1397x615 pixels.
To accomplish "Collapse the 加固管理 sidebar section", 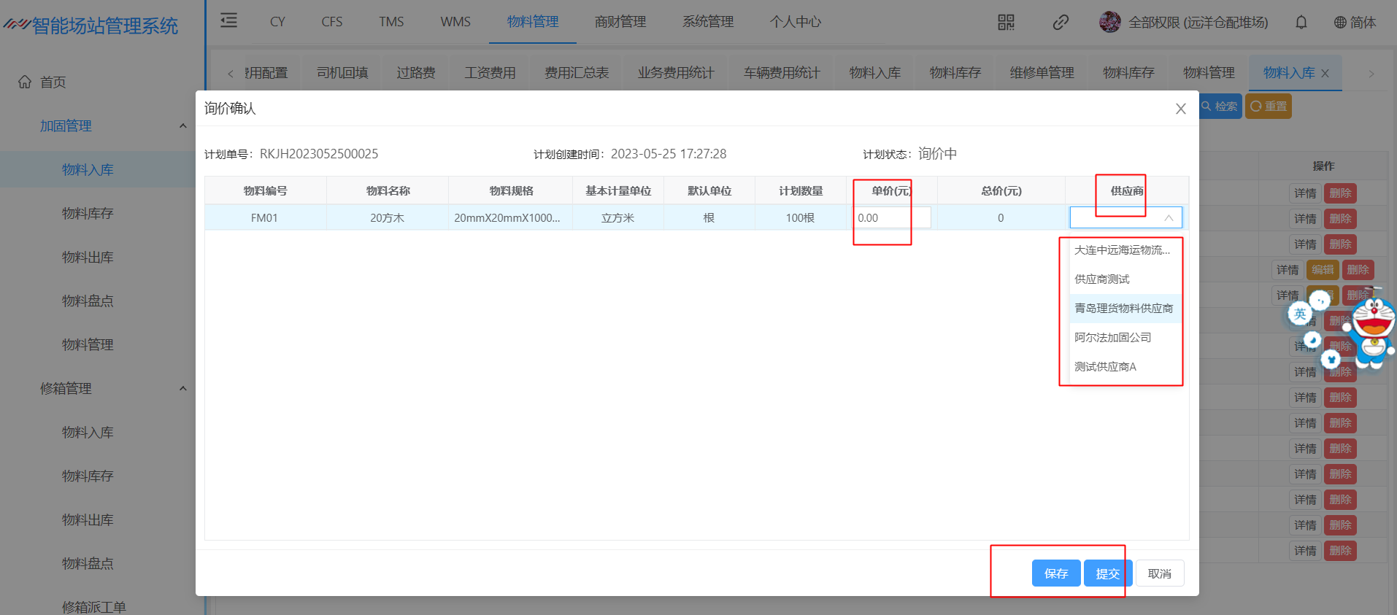I will tap(182, 126).
